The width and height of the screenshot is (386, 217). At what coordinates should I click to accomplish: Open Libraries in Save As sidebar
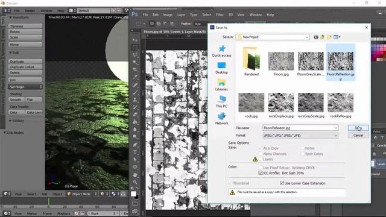[221, 85]
